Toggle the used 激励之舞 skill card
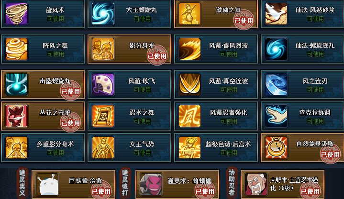Screen dimensions: 344x199 pos(216,14)
